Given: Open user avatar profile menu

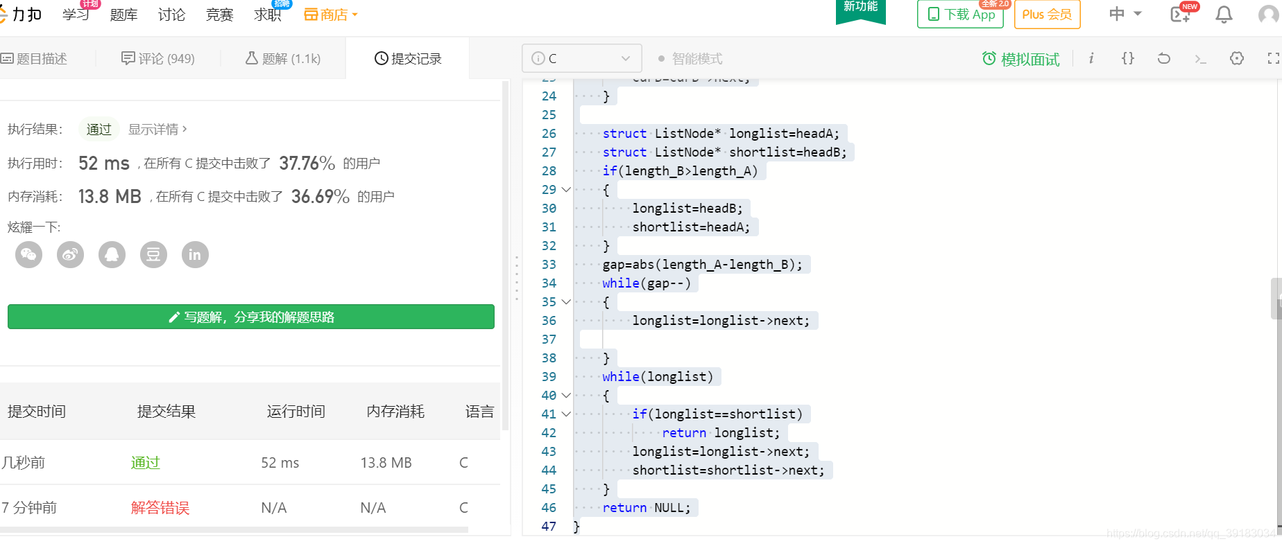Looking at the screenshot, I should tap(1270, 15).
